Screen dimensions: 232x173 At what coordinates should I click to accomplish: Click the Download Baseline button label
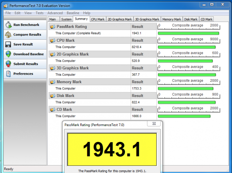28,54
